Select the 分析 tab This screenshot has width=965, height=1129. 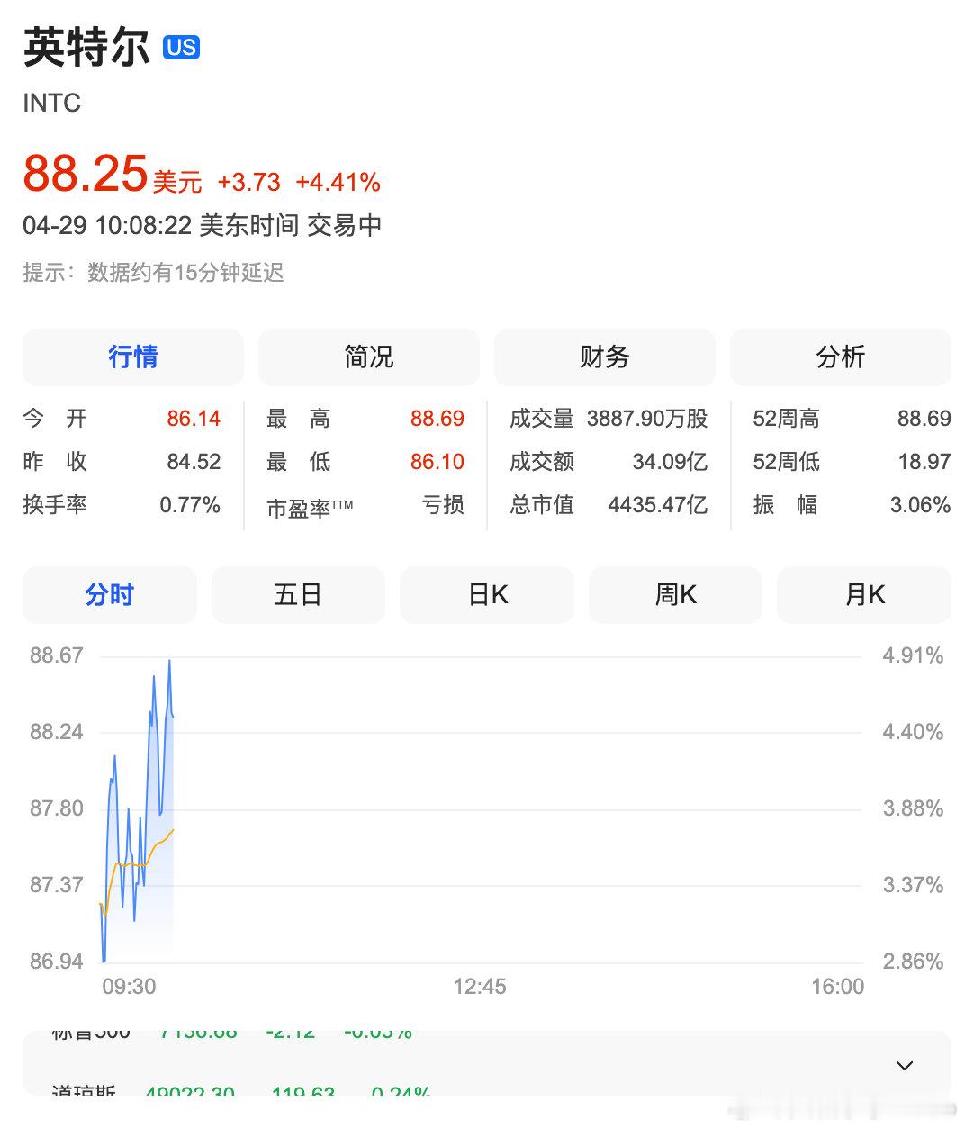coord(841,357)
